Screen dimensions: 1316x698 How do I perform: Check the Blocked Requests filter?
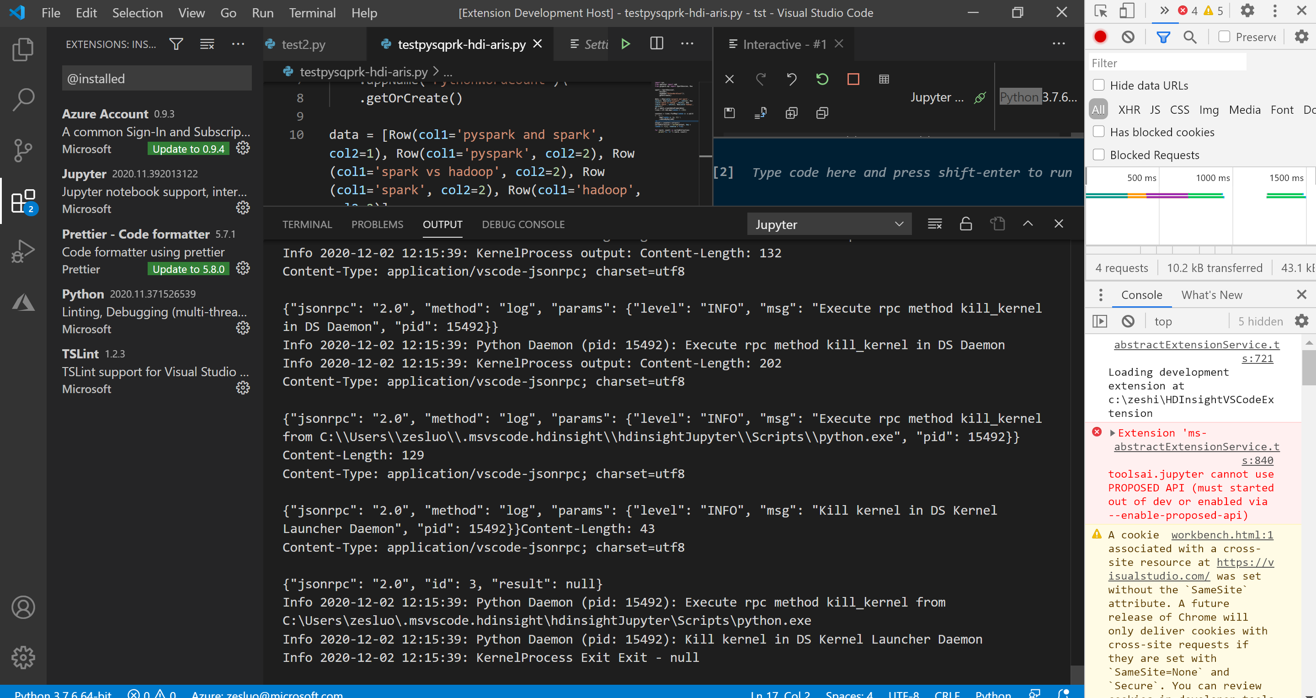1098,155
